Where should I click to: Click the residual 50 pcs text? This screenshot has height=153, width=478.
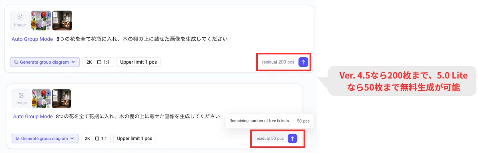[269, 138]
